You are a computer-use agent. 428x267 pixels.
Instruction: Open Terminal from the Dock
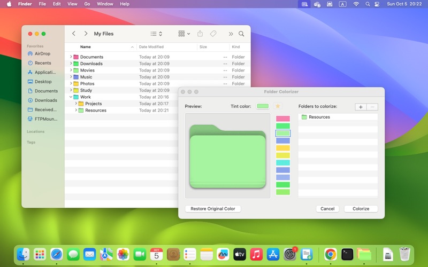347,255
